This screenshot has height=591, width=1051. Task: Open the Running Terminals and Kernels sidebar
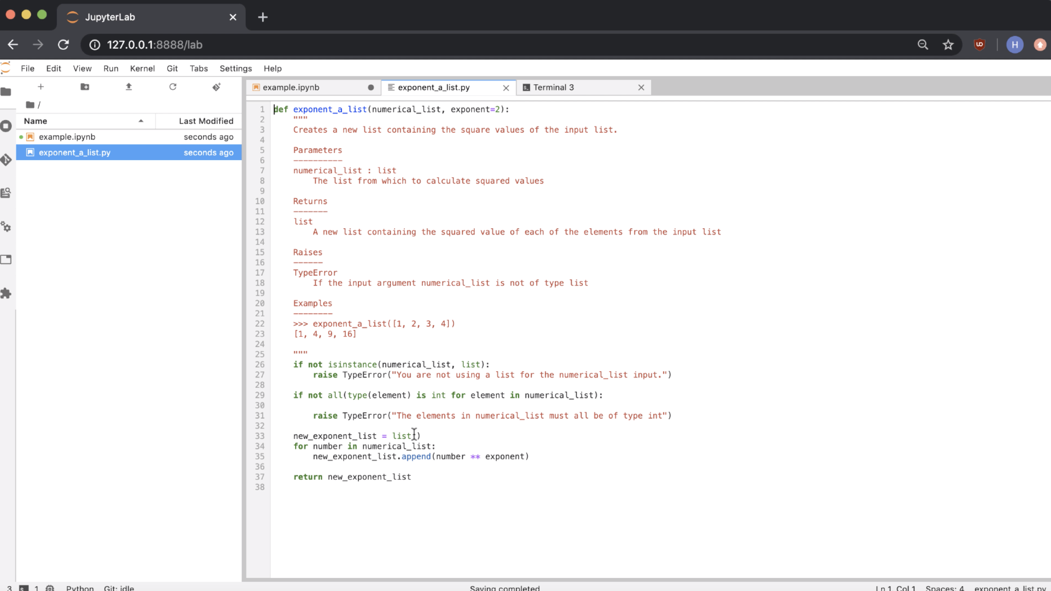point(6,126)
